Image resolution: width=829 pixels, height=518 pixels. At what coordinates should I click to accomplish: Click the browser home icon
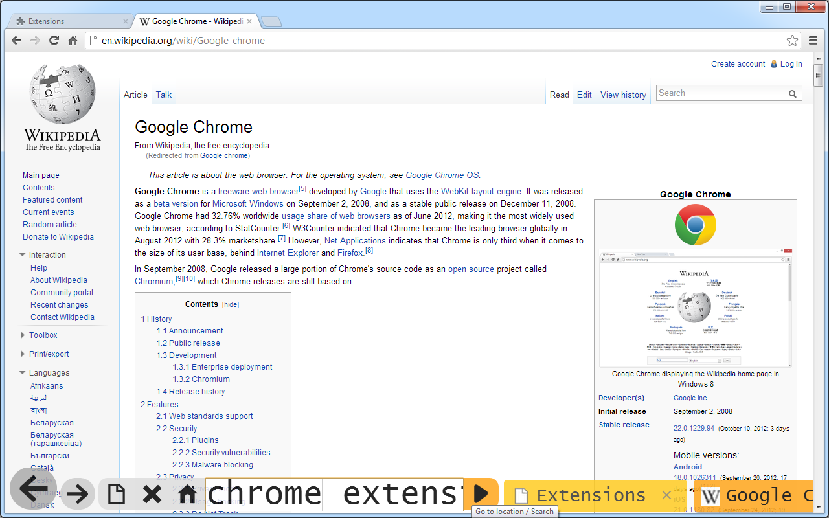pyautogui.click(x=73, y=40)
